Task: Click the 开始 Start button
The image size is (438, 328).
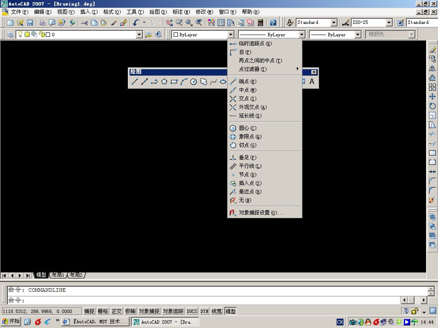Action: click(11, 322)
